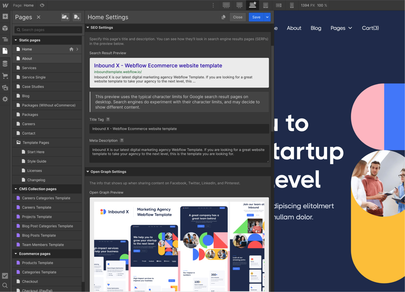Open the Navigator panel icon

click(5, 39)
